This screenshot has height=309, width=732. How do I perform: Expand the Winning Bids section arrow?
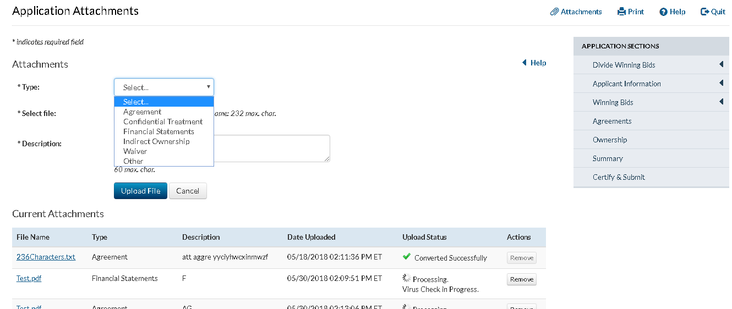coord(720,102)
